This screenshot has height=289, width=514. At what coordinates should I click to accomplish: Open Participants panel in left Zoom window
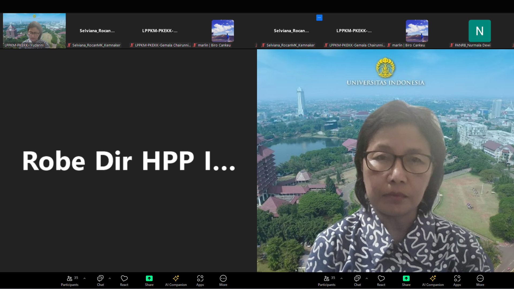70,281
